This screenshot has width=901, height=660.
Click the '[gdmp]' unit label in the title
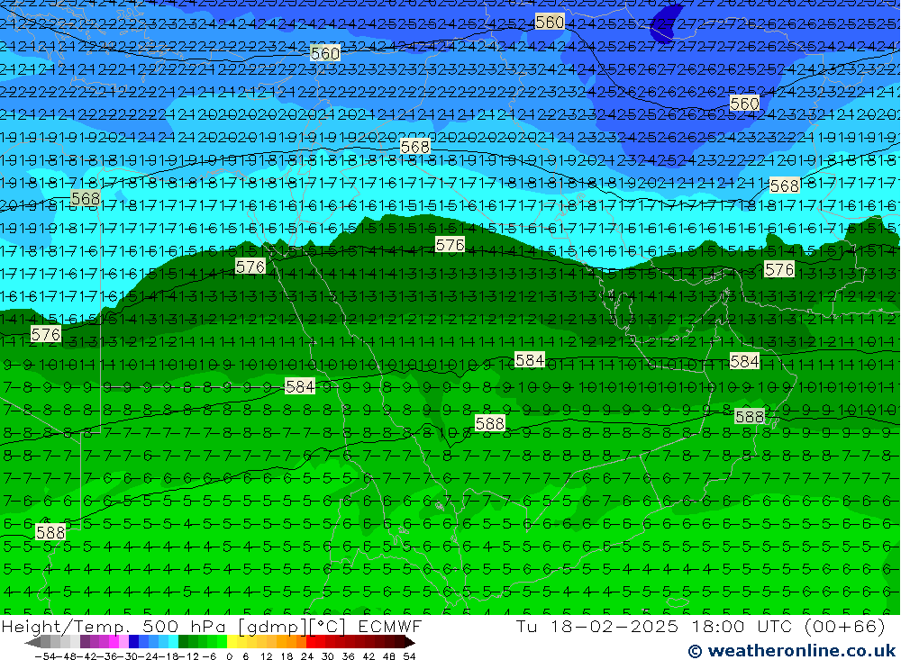click(274, 627)
